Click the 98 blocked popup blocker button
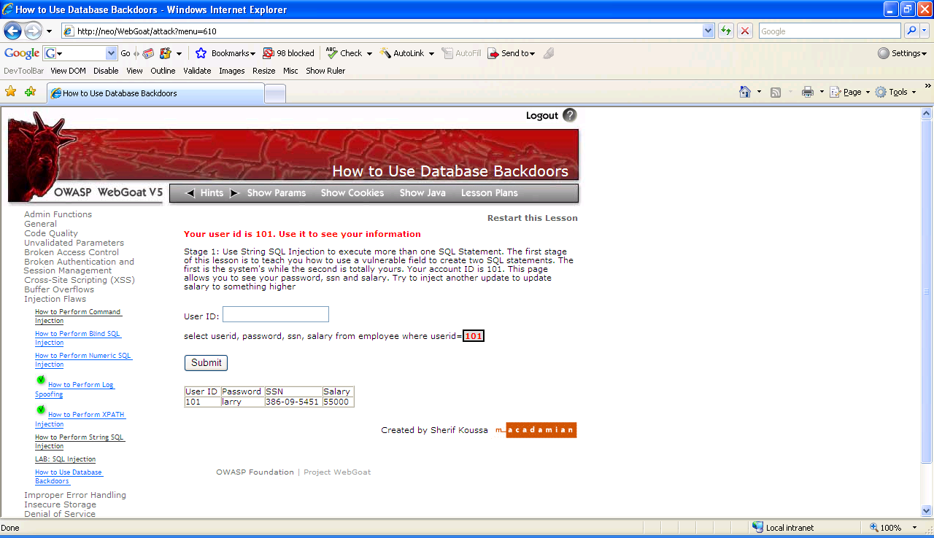Screen dimensions: 934x538 (x=289, y=53)
